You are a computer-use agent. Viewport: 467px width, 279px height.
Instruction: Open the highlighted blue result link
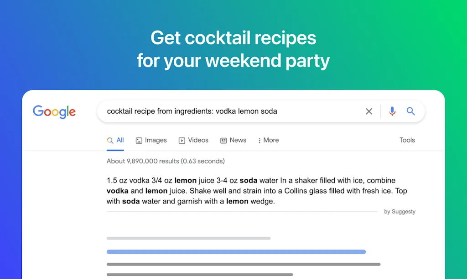point(236,252)
